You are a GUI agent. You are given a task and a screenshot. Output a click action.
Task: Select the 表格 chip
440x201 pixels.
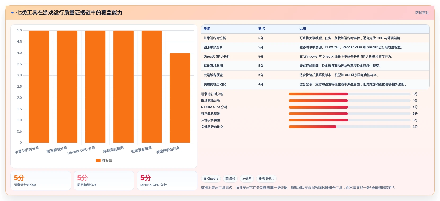[x=230, y=179]
